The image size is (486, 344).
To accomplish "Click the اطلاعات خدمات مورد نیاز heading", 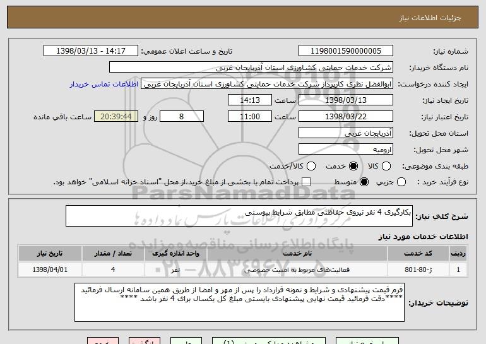I will [x=423, y=237].
